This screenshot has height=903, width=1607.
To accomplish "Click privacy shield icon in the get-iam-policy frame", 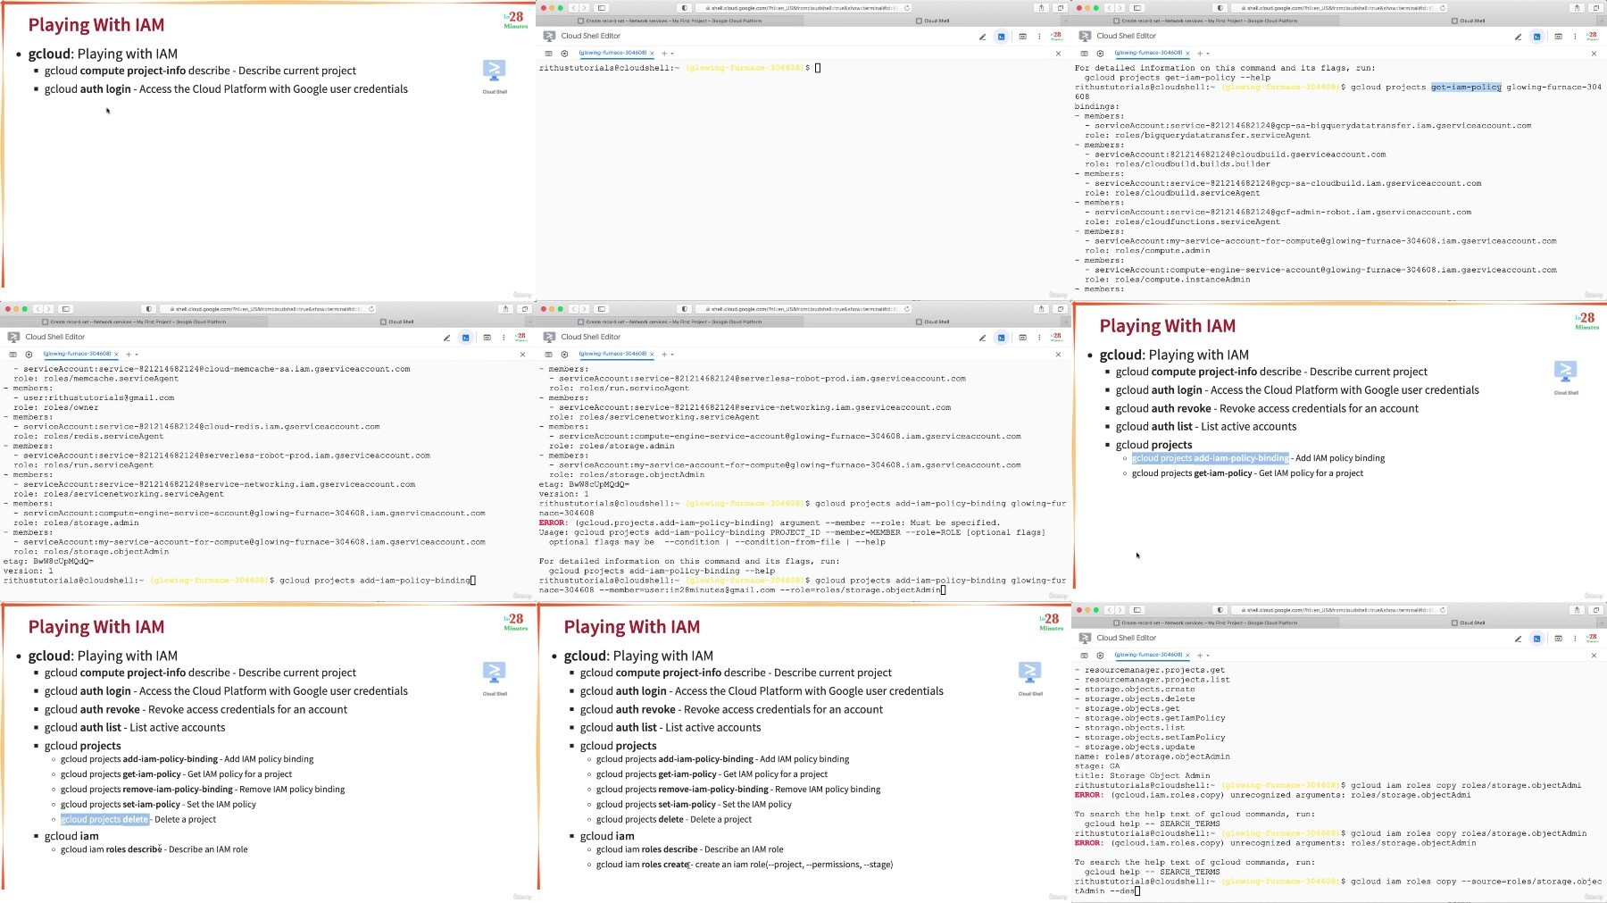I will click(x=1220, y=8).
